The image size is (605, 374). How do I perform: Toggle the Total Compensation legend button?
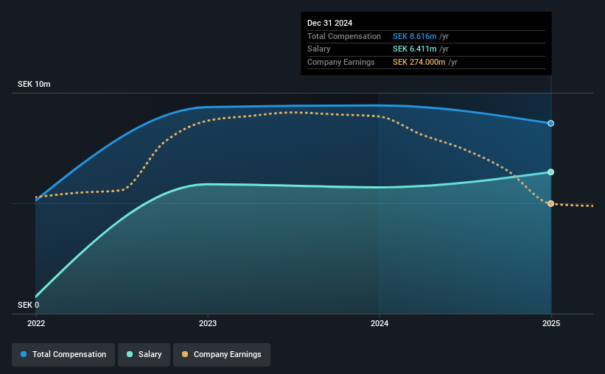click(x=63, y=355)
